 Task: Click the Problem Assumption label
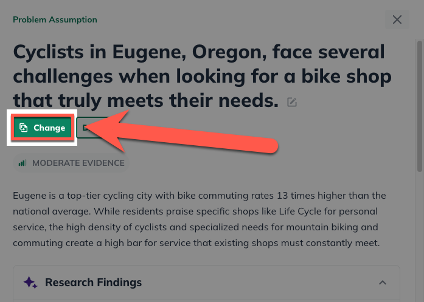click(x=55, y=19)
